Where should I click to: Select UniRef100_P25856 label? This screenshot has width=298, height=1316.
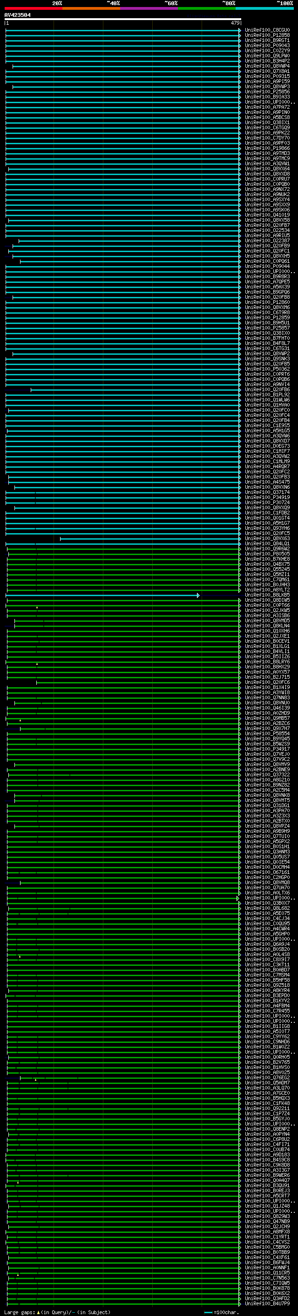click(x=267, y=92)
